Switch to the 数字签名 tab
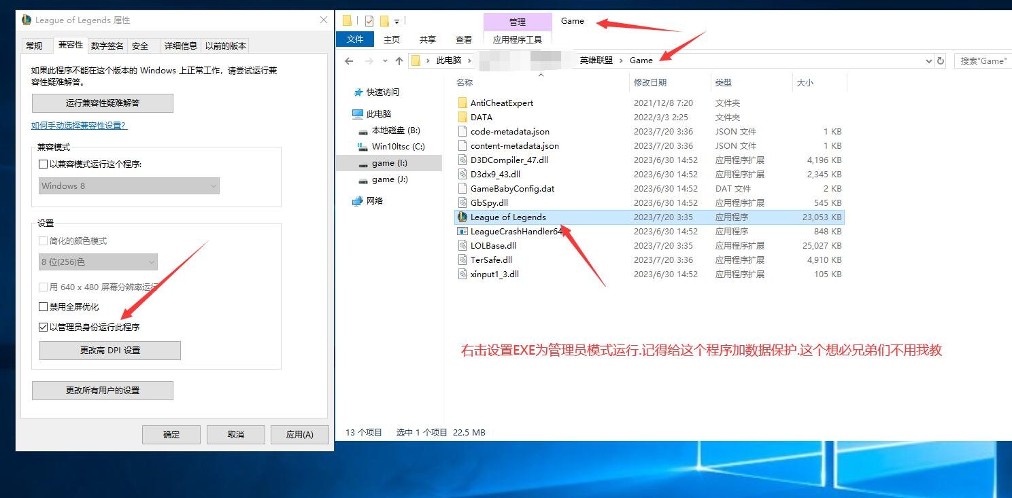 point(107,46)
